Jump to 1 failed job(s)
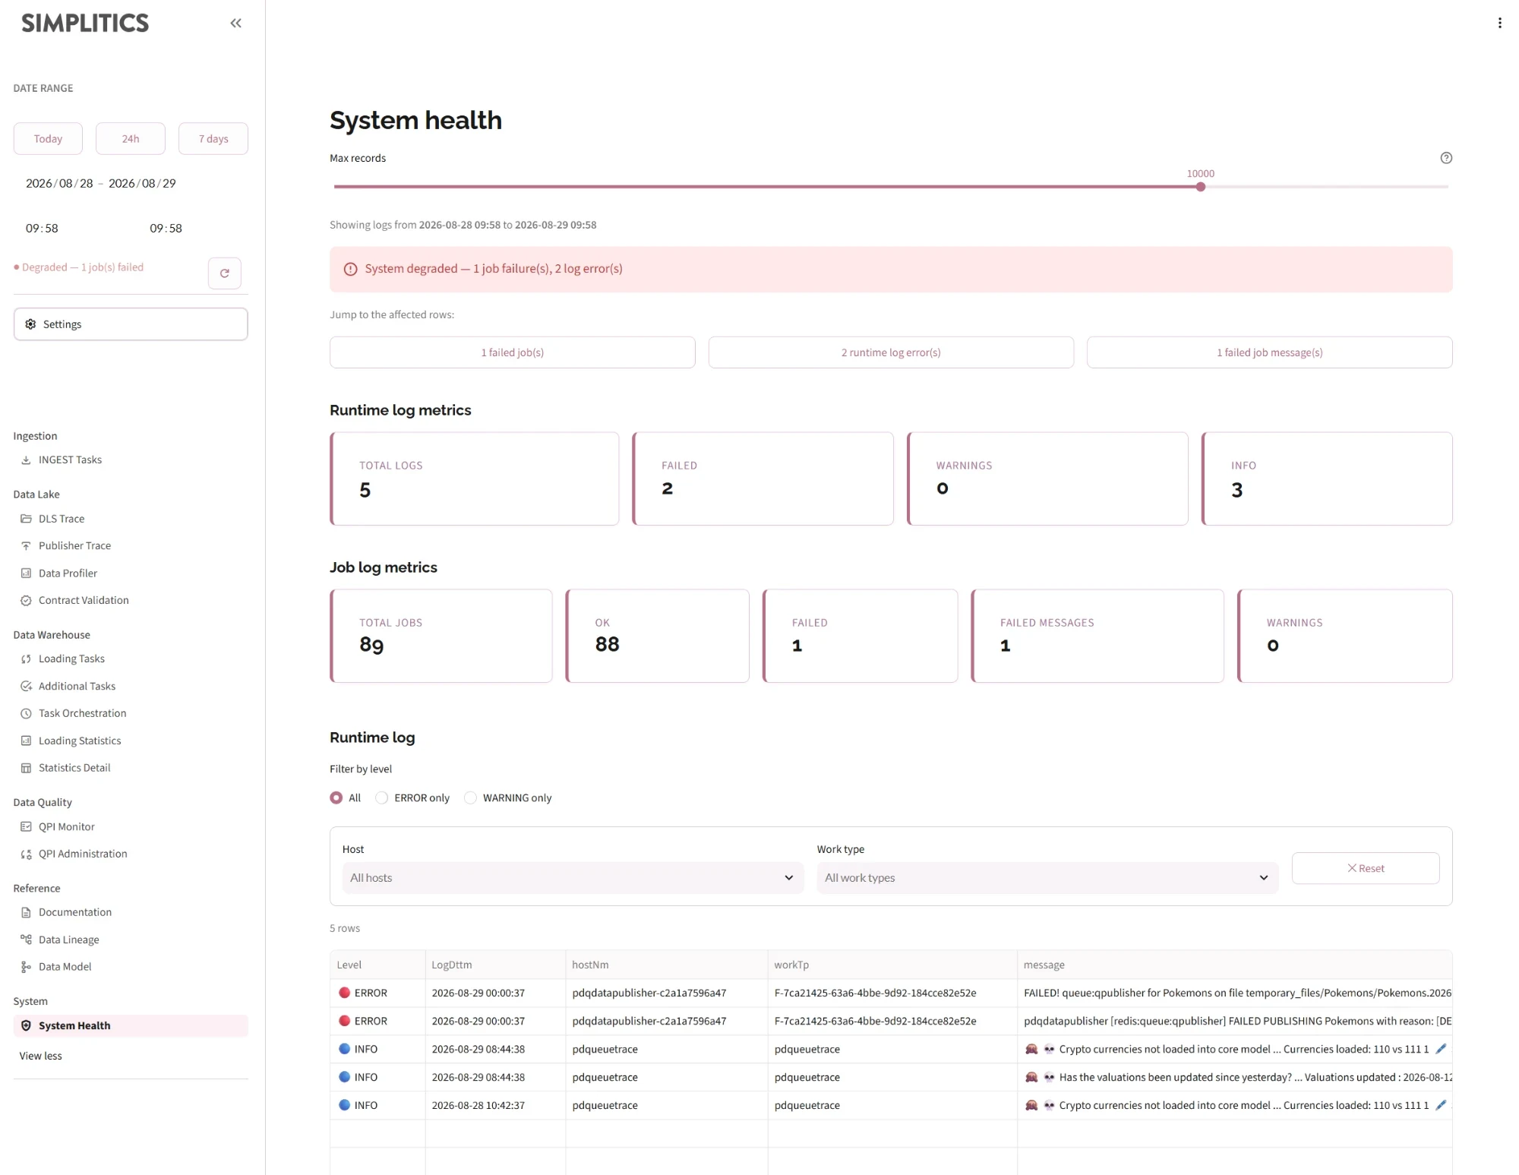This screenshot has width=1519, height=1175. tap(513, 352)
